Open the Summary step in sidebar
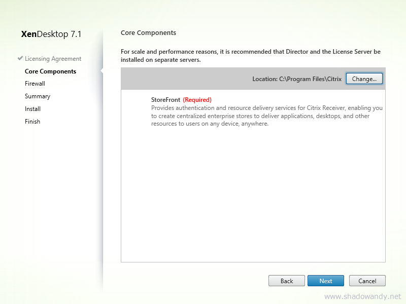 click(38, 96)
